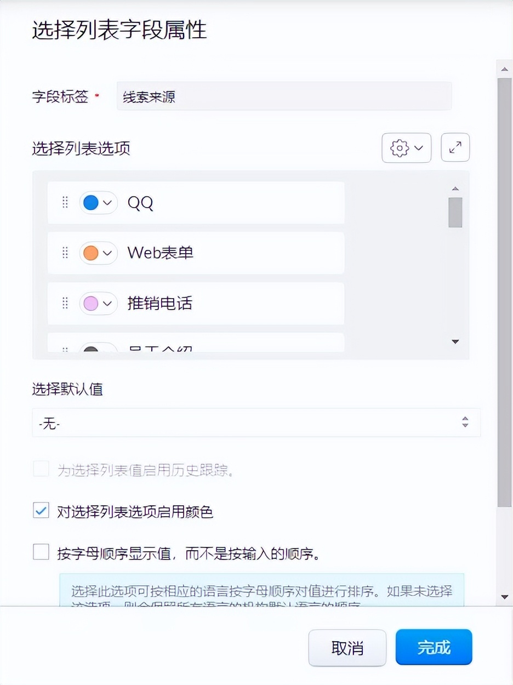Click the purple color circle for 推销电话
This screenshot has height=685, width=513.
[x=91, y=303]
